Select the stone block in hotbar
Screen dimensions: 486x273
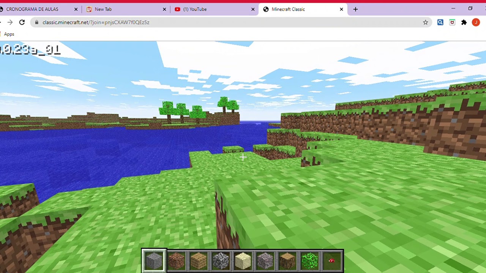point(154,261)
